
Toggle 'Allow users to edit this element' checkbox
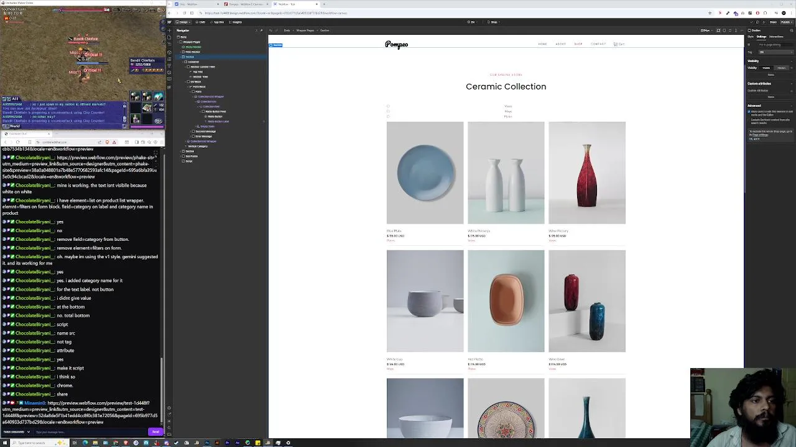click(749, 112)
